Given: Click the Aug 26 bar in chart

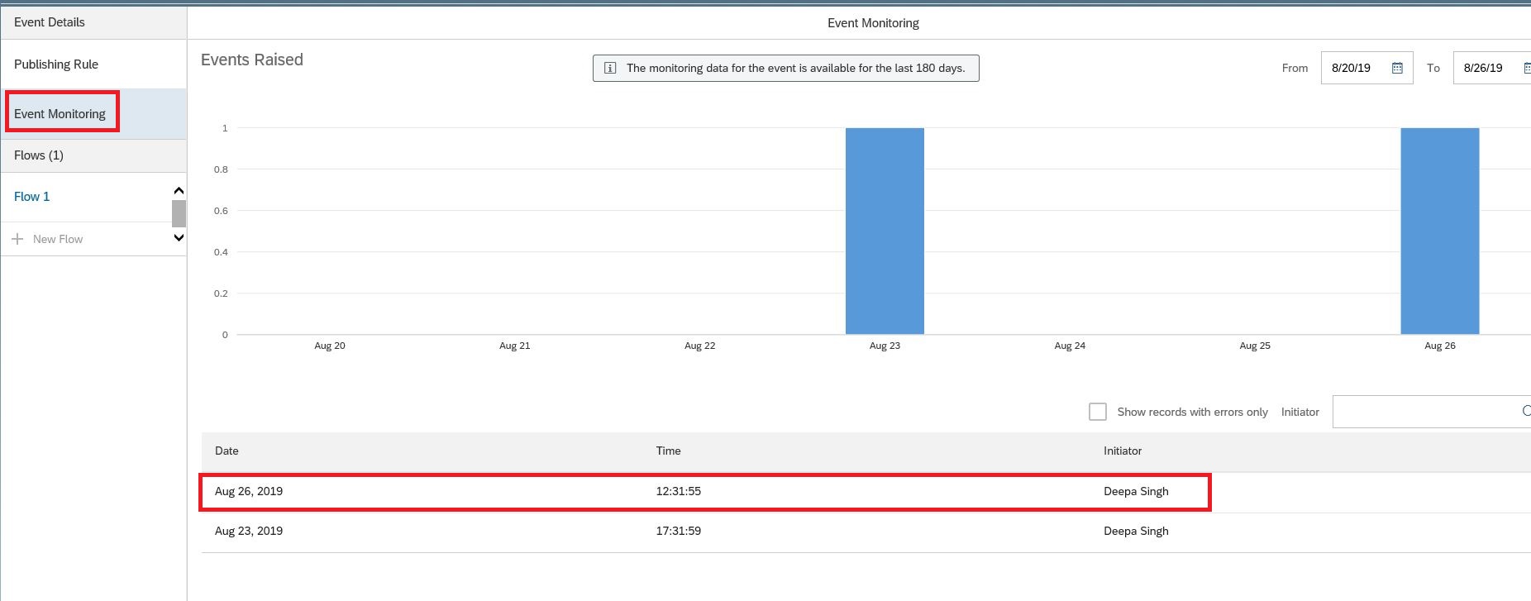Looking at the screenshot, I should 1439,231.
